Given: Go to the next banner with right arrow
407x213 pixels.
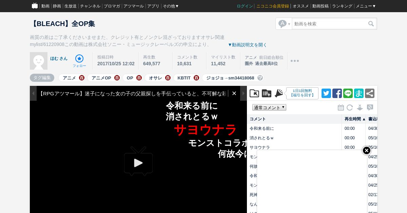Looking at the screenshot, I should pos(244,93).
